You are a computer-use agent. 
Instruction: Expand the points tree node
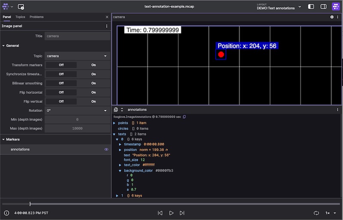pos(114,123)
